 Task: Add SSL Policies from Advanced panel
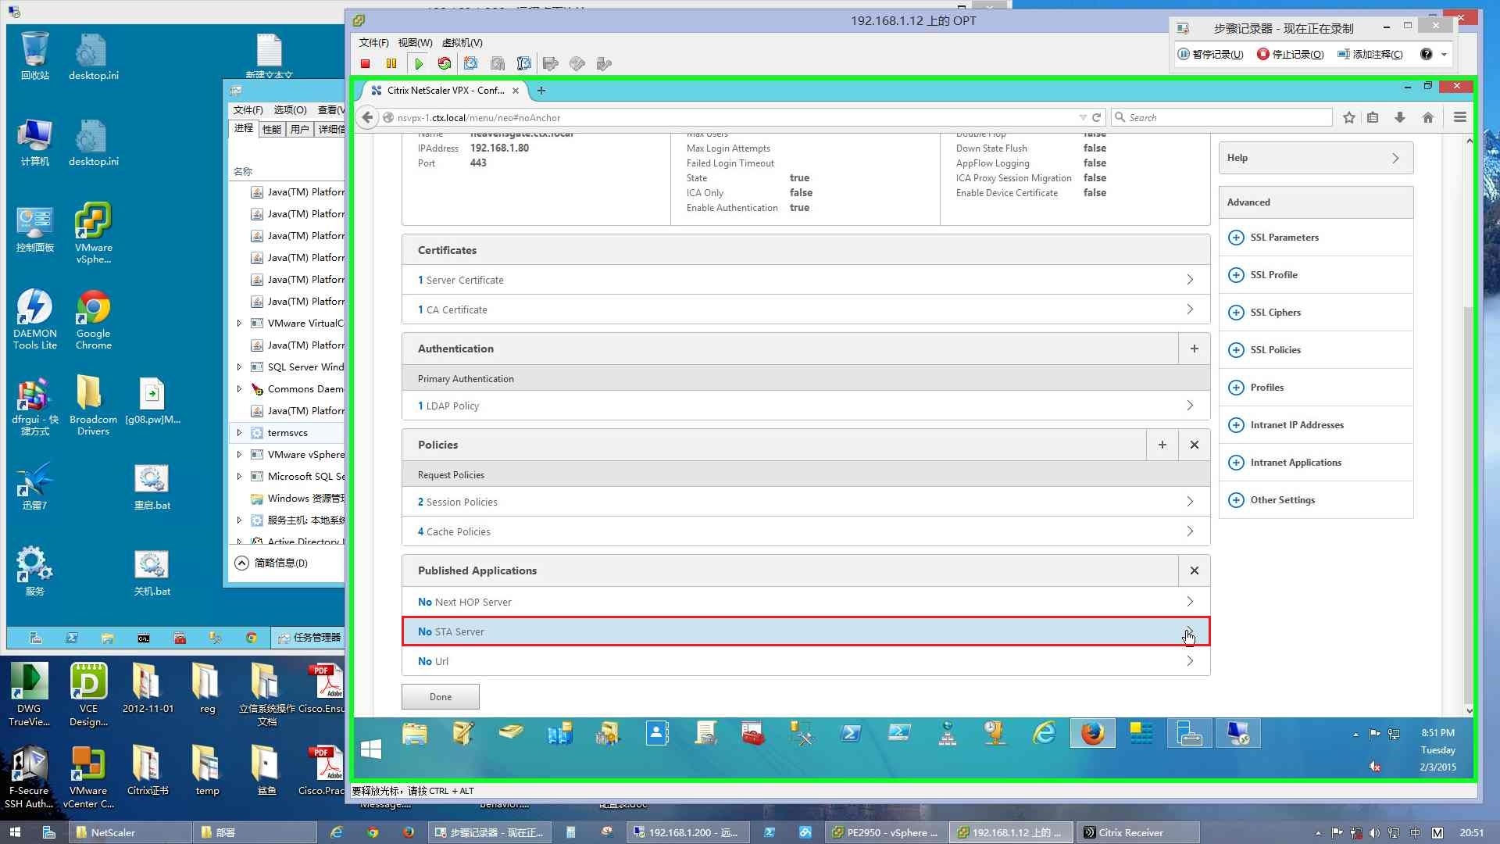1236,350
